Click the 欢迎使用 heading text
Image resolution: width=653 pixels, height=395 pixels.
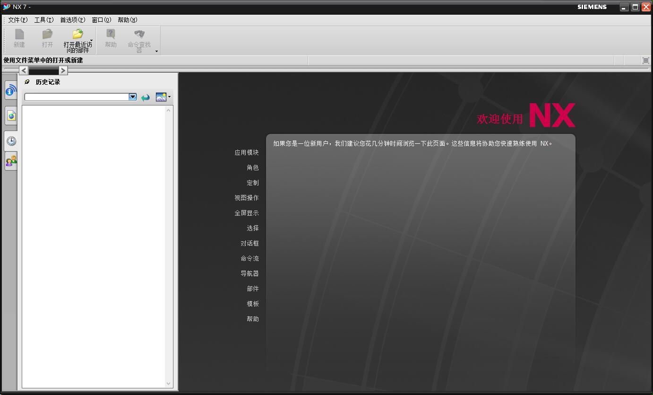point(500,119)
